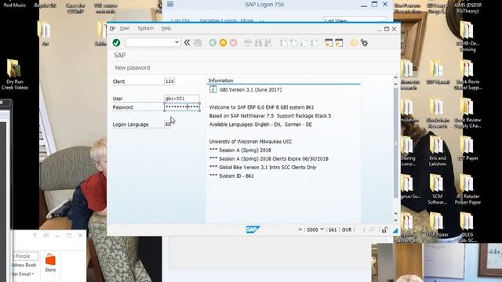This screenshot has height=282, width=502.
Task: Click the Find binoculars icon
Action: point(258,43)
